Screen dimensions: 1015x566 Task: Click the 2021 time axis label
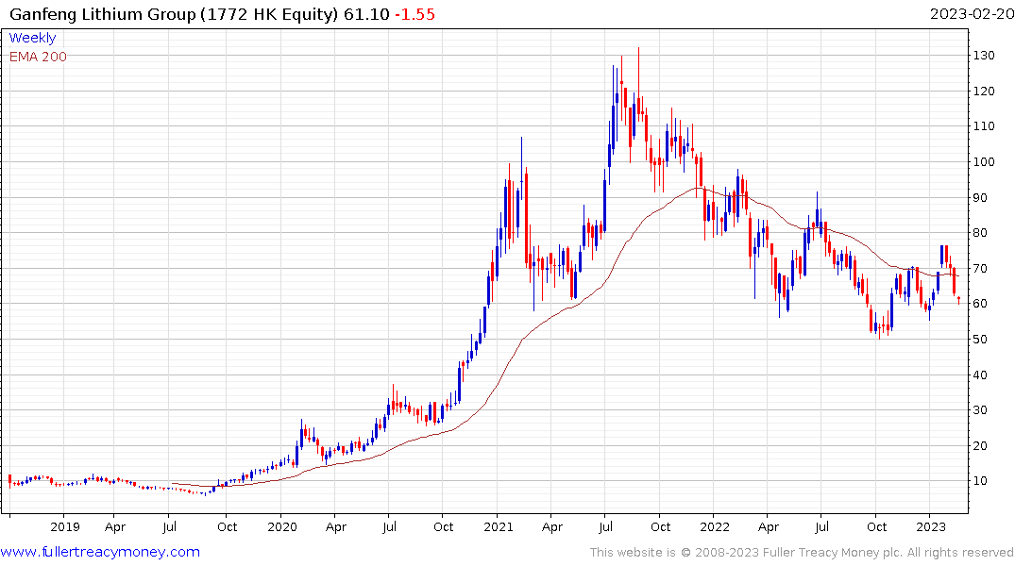pyautogui.click(x=498, y=527)
